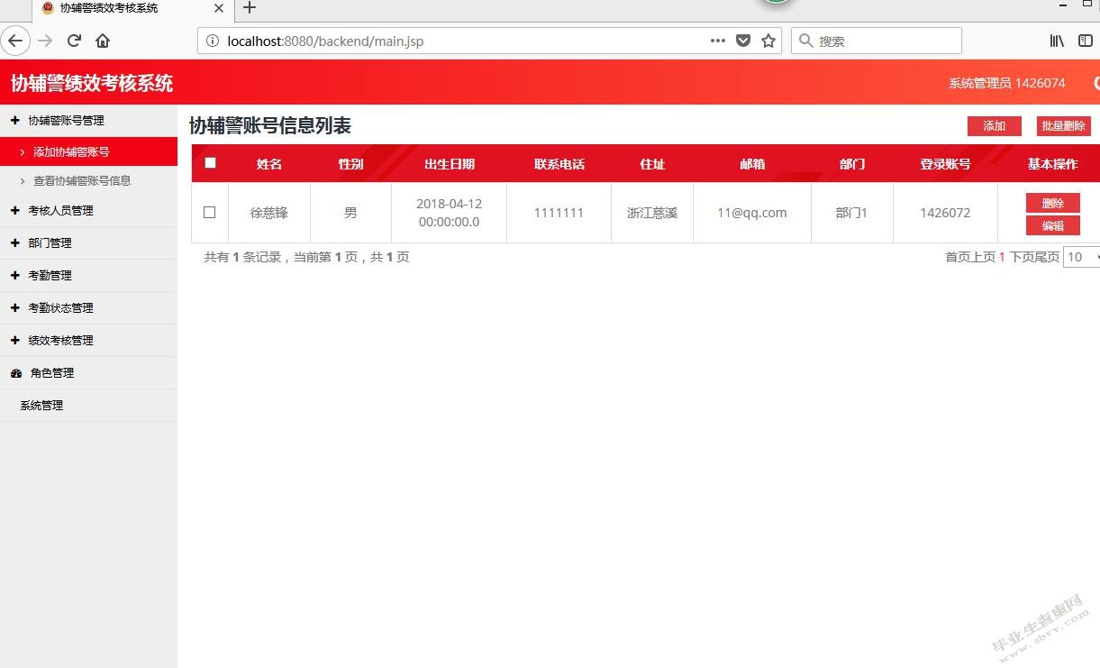Click the red 添加 button

(x=995, y=126)
